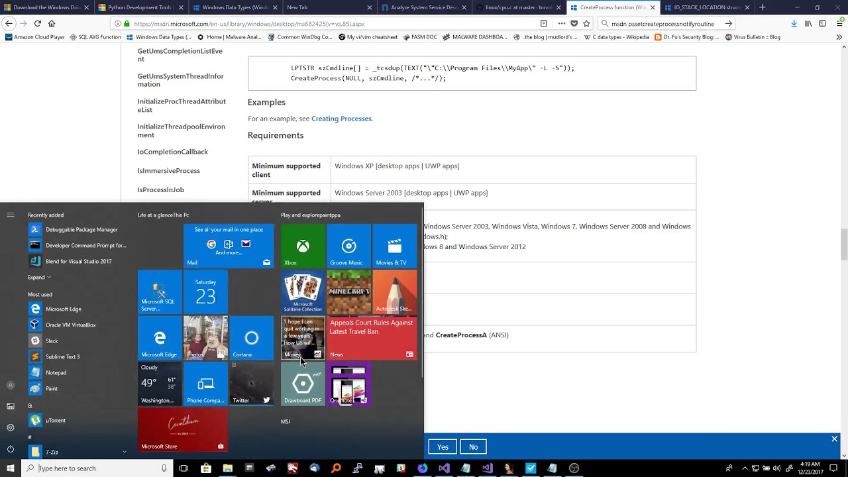
Task: Launch the Microsoft Edge tile
Action: 160,337
